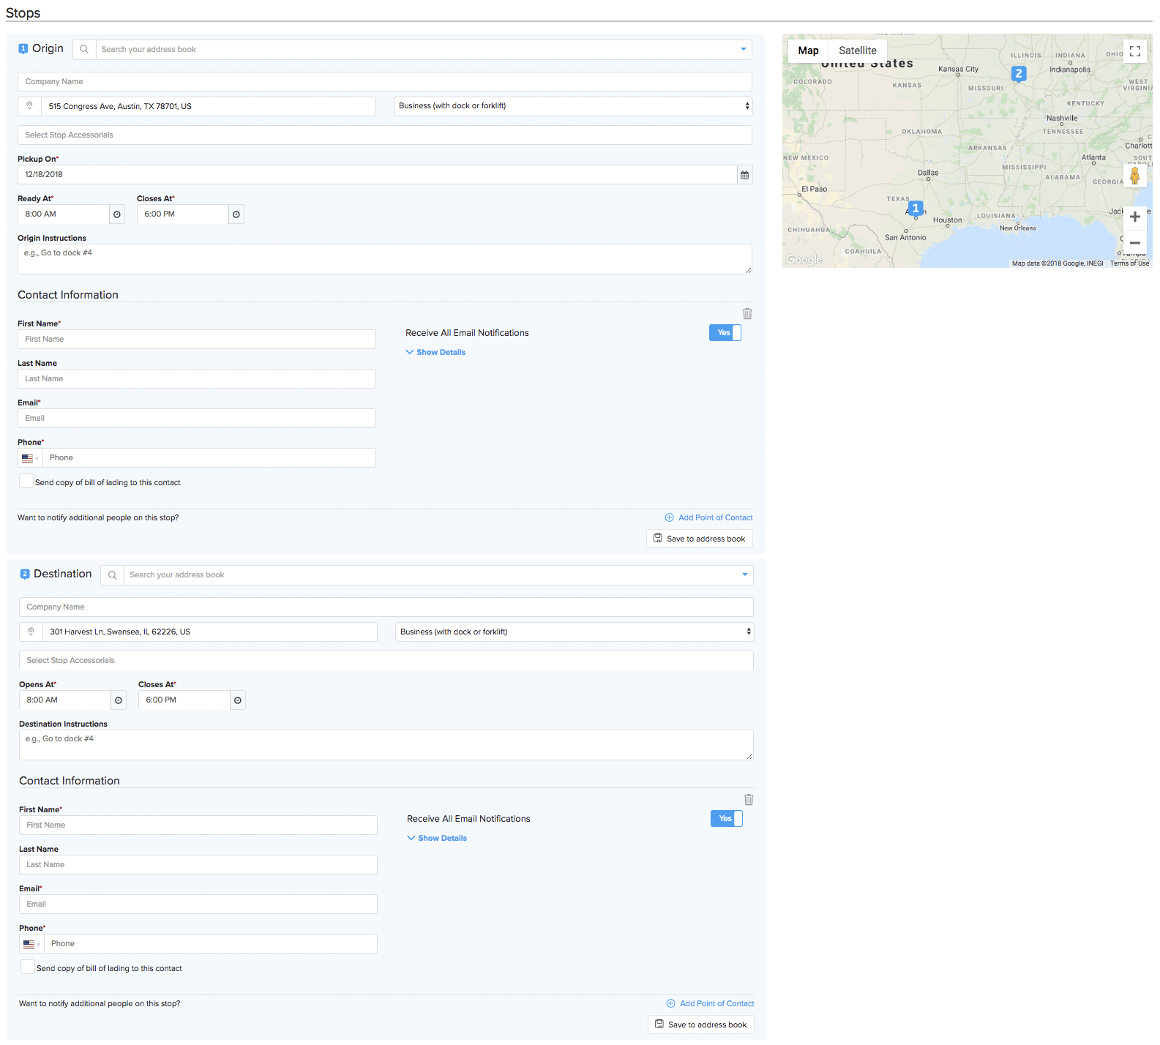Delete the Destination contact with trash icon
1160x1045 pixels.
click(x=749, y=800)
